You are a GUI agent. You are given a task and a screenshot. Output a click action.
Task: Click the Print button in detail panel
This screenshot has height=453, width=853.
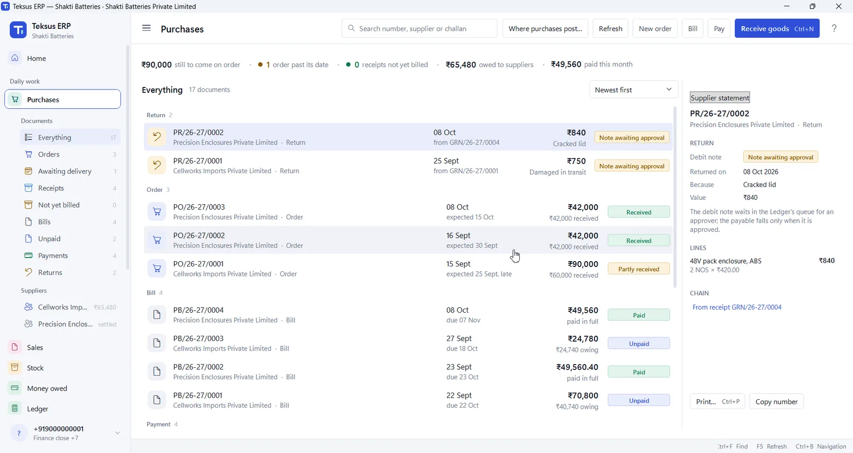[x=717, y=401]
